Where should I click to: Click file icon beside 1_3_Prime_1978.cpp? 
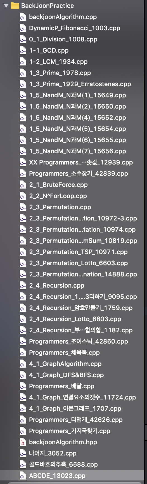point(23,73)
